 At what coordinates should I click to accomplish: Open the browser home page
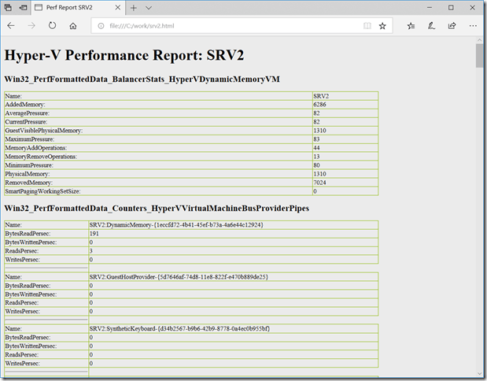tap(73, 26)
